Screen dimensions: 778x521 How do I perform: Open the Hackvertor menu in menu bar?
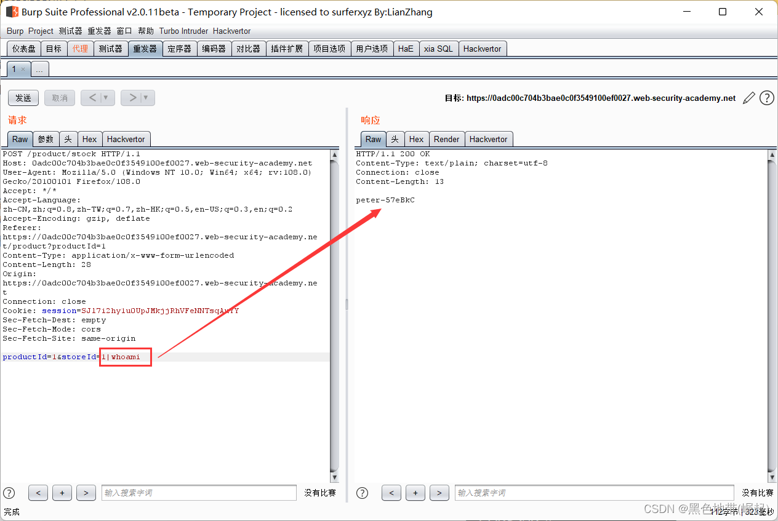(232, 31)
